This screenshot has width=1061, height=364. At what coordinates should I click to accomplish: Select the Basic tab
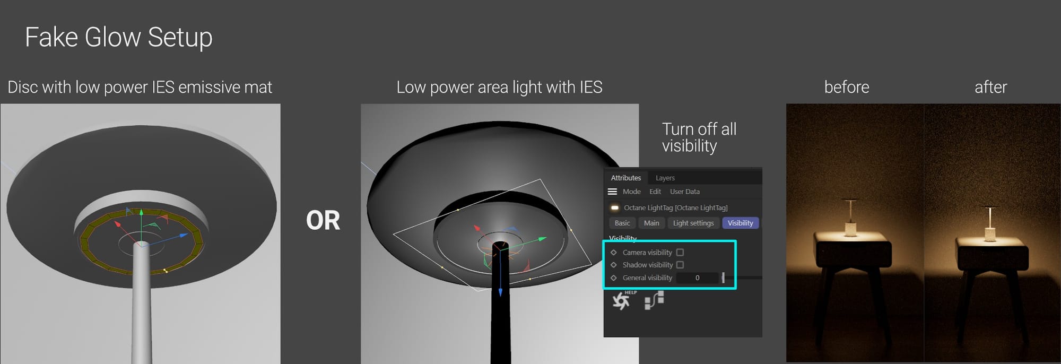pyautogui.click(x=622, y=223)
